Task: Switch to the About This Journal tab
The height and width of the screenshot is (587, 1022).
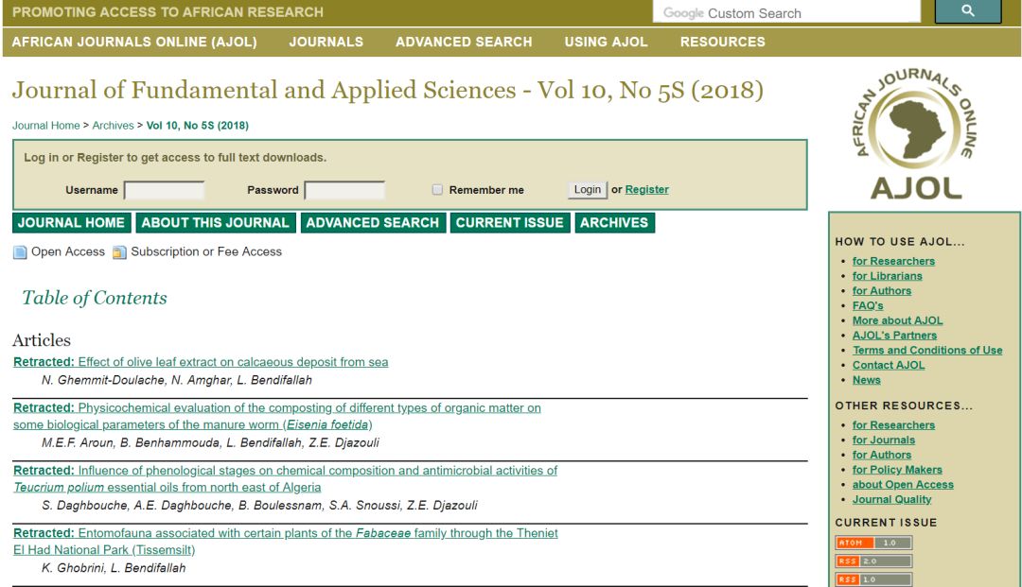Action: (x=215, y=223)
